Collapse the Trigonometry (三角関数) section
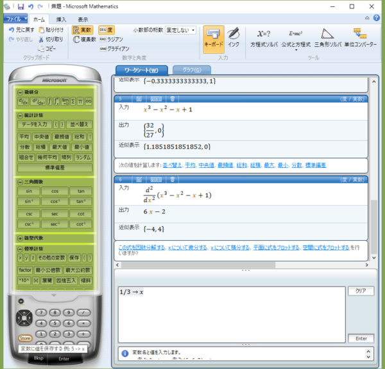 [x=20, y=182]
